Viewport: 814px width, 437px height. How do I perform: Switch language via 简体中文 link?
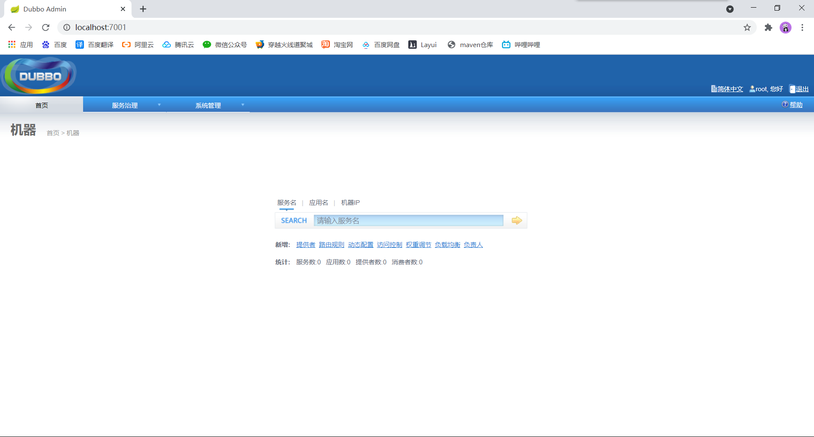727,89
